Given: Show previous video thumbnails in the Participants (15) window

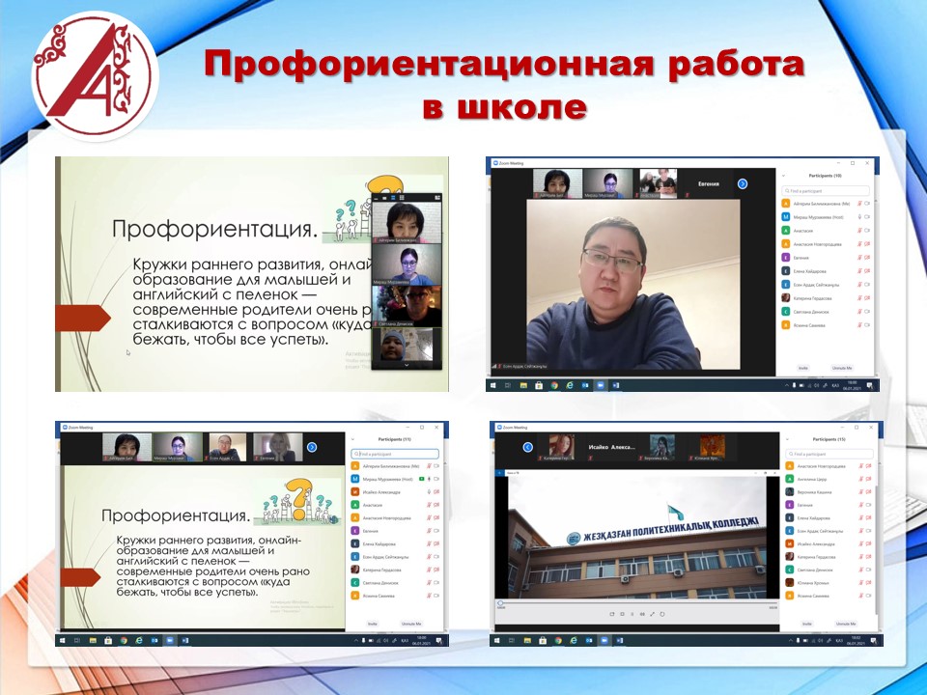Looking at the screenshot, I should tap(528, 447).
